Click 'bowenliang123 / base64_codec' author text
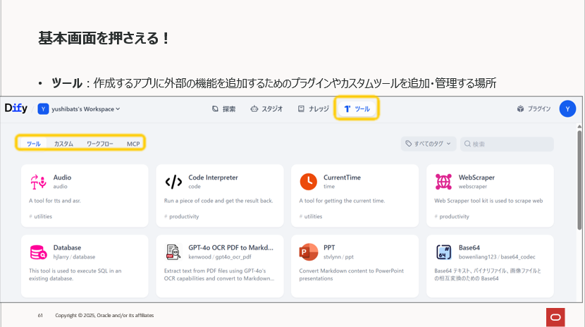585x327 pixels. tap(497, 257)
